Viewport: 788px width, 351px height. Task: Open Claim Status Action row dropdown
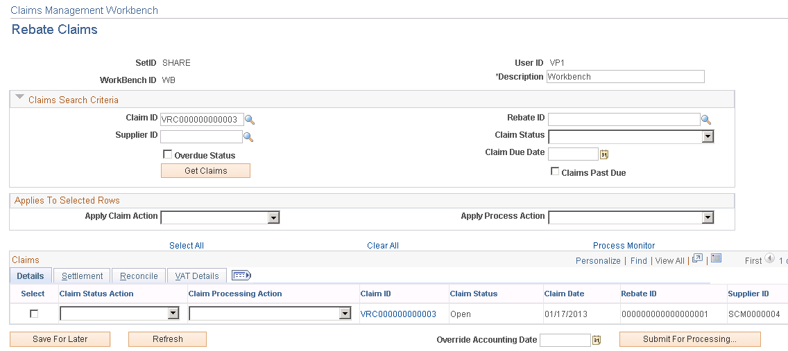coord(119,314)
